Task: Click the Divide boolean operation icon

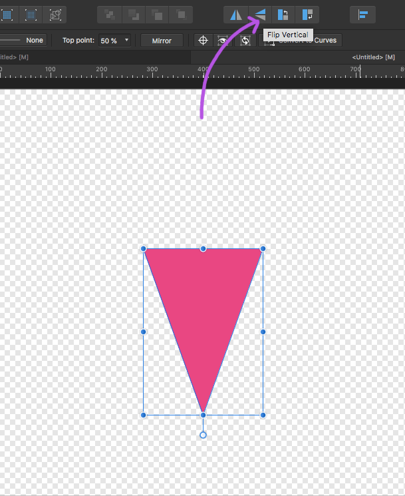Action: coord(181,15)
